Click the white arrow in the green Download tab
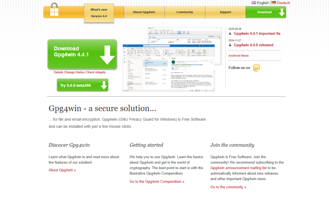The height and width of the screenshot is (197, 329). [x=281, y=12]
